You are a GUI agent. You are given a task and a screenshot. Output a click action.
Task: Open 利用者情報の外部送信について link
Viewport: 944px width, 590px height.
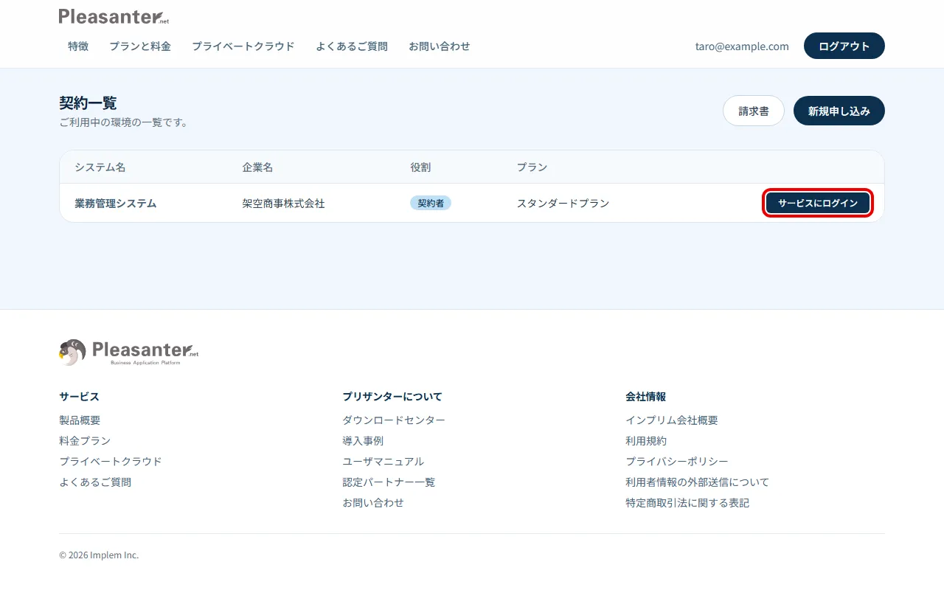click(698, 482)
